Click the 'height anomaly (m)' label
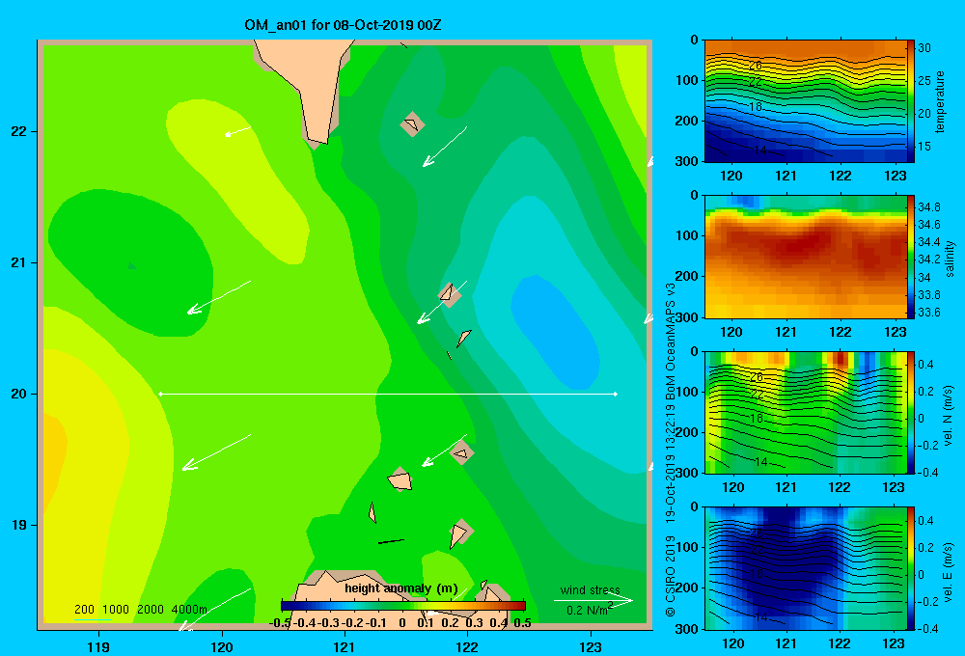This screenshot has height=656, width=965. 401,588
